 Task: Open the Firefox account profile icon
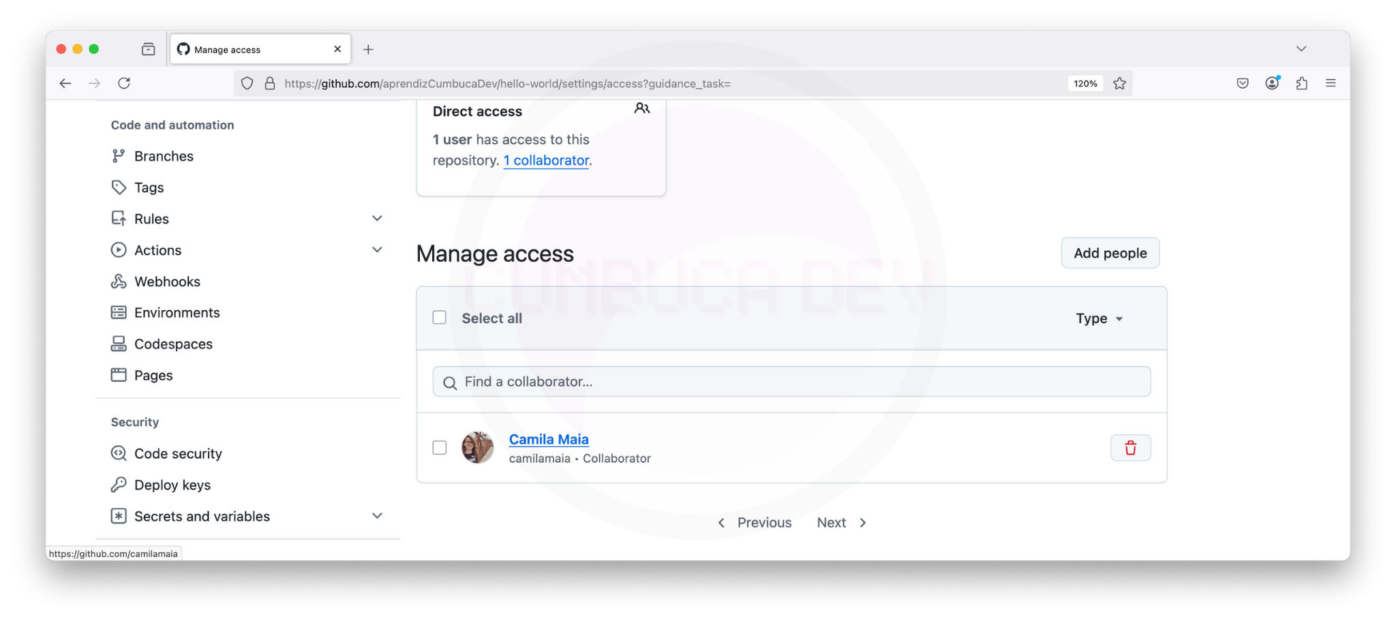pos(1272,83)
